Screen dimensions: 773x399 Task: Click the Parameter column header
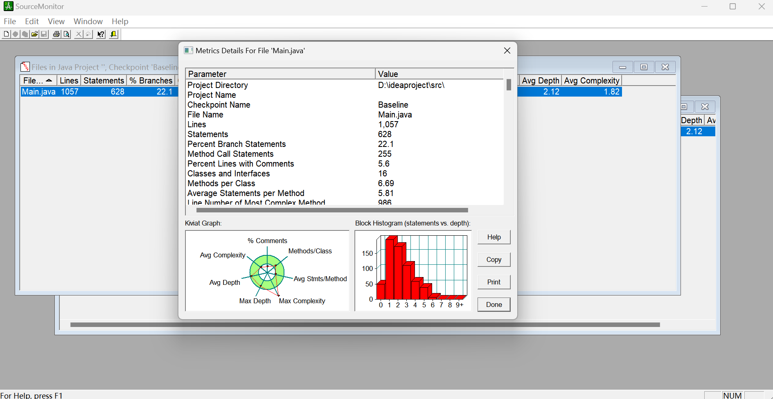pos(280,74)
